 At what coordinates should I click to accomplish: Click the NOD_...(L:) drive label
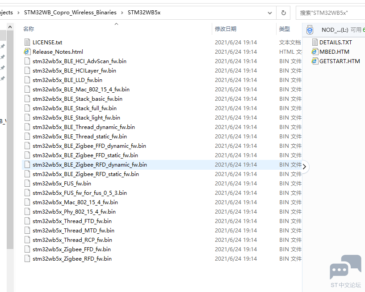click(335, 30)
